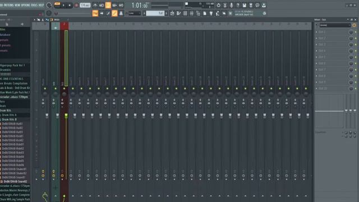The height and width of the screenshot is (202, 359).
Task: Select the Insert 2 track header
Action: pyautogui.click(x=64, y=26)
